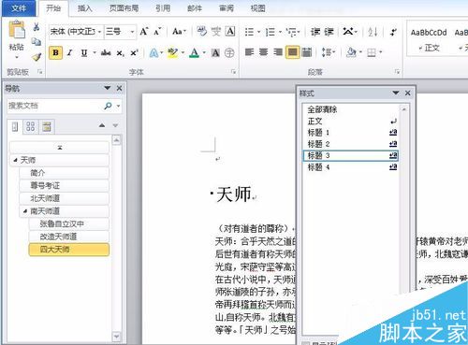Switch to the 邮件 tab
The image size is (468, 345).
coord(195,8)
